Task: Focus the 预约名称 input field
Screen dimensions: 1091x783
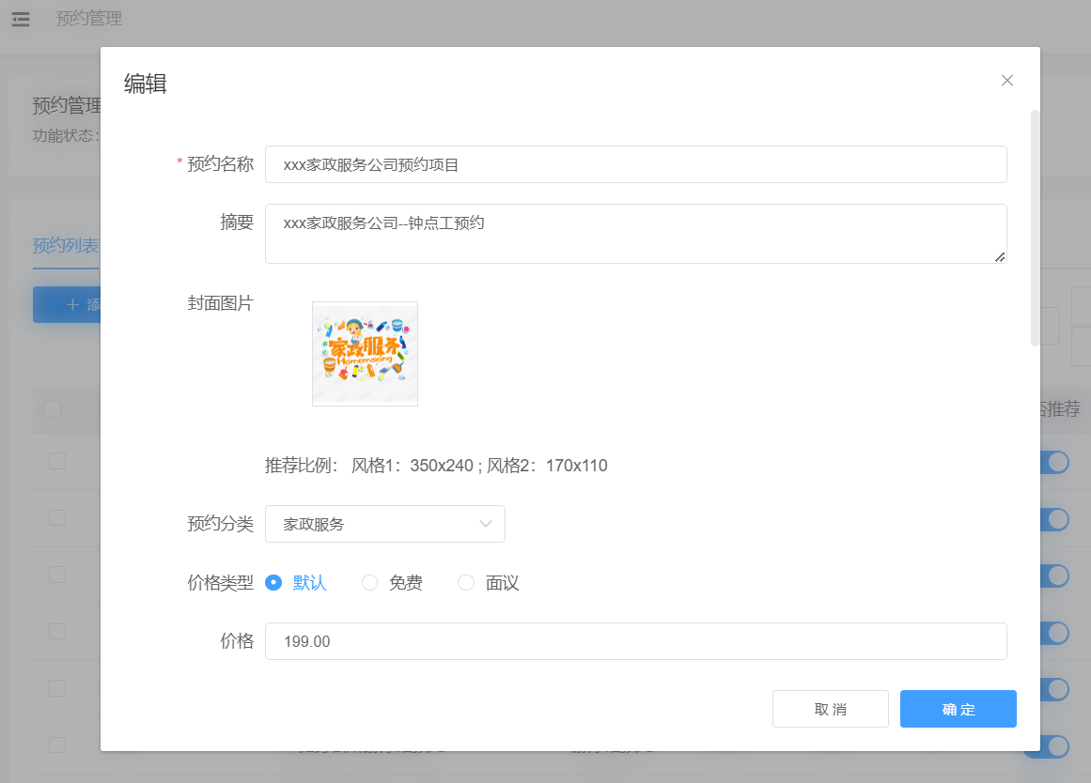Action: click(635, 164)
